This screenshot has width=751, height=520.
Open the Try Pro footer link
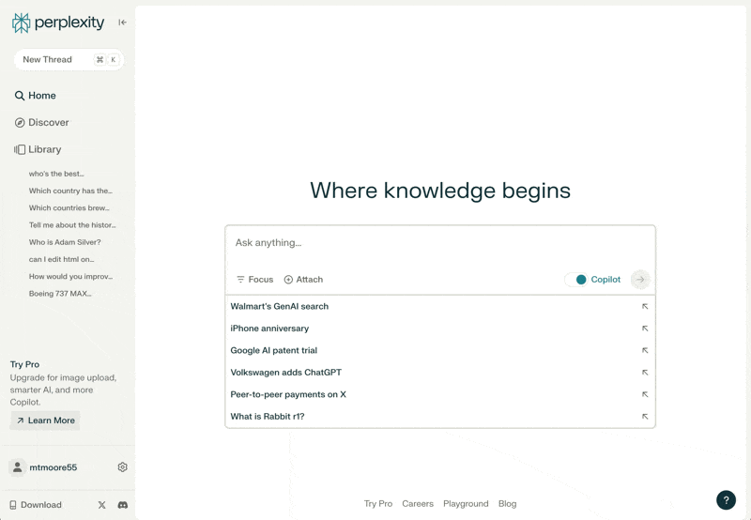pyautogui.click(x=378, y=504)
